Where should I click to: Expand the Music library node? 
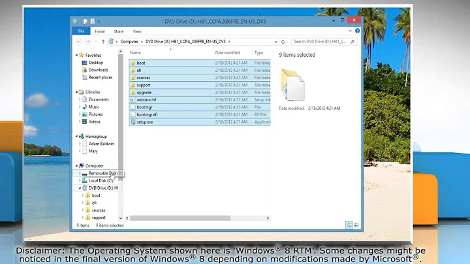(x=80, y=107)
